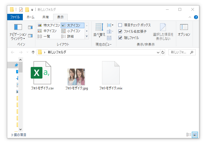The width and height of the screenshot is (206, 148).
Task: Select 詳細 details layout
Action: 68,37
